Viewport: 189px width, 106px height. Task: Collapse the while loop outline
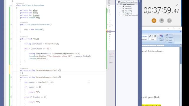click(x=11, y=49)
